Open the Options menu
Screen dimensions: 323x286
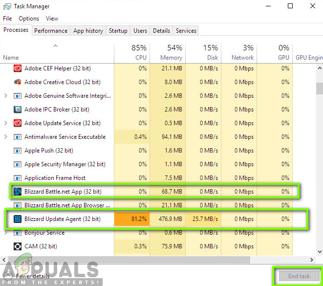click(x=29, y=19)
